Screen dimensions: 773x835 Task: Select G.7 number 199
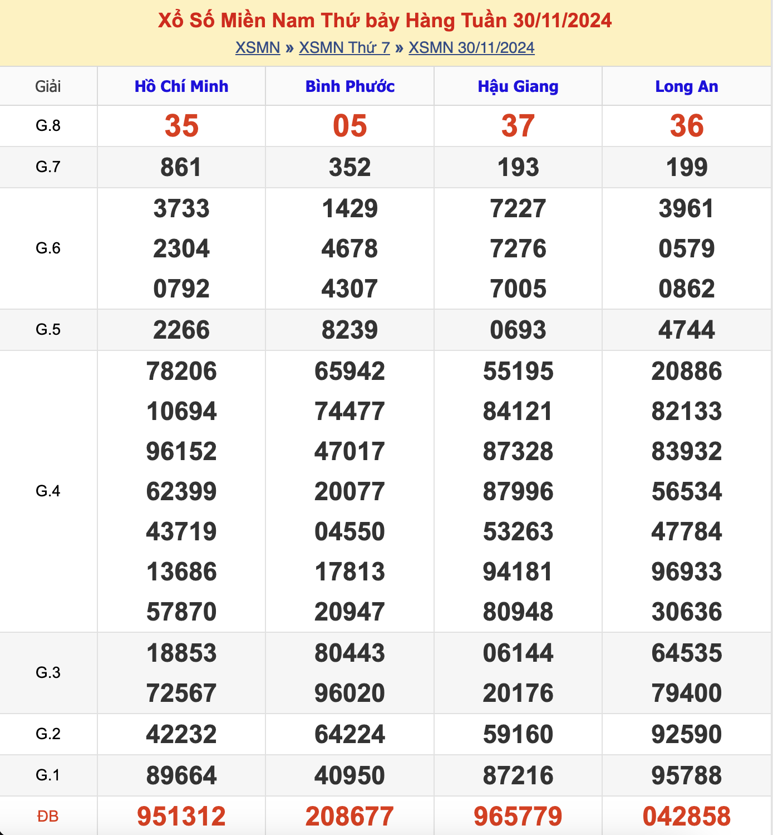tap(687, 167)
